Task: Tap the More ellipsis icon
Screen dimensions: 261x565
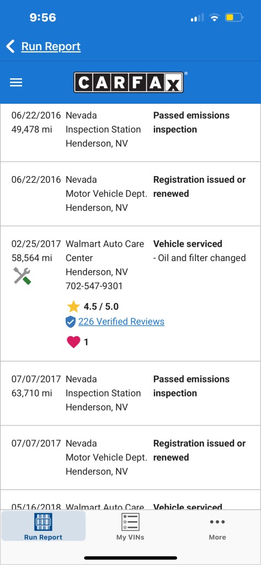Action: click(217, 522)
